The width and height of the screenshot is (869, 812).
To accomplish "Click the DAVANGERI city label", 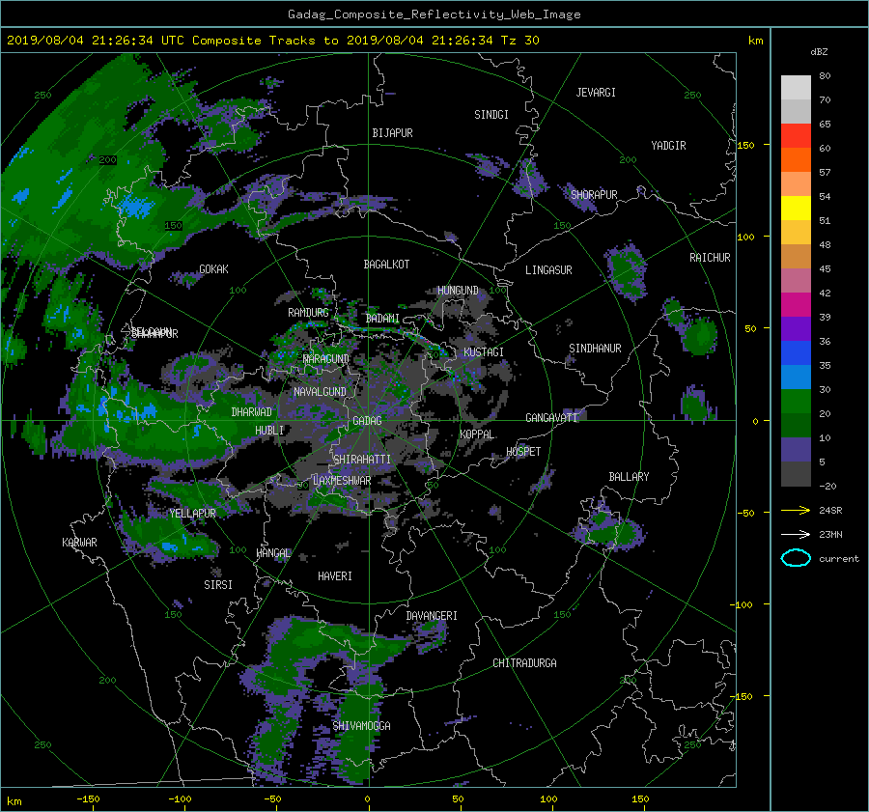I will 432,616.
